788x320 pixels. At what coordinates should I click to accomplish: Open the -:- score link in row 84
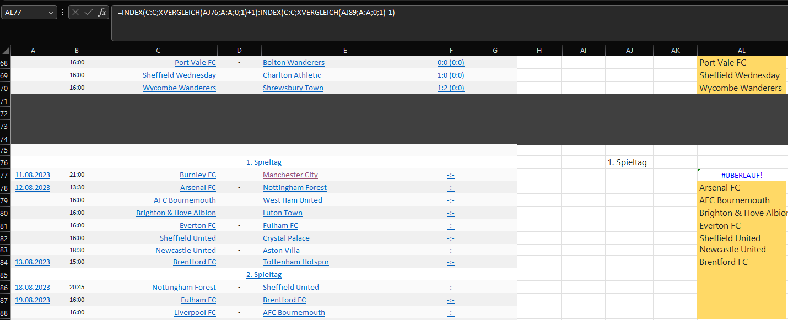(x=451, y=262)
